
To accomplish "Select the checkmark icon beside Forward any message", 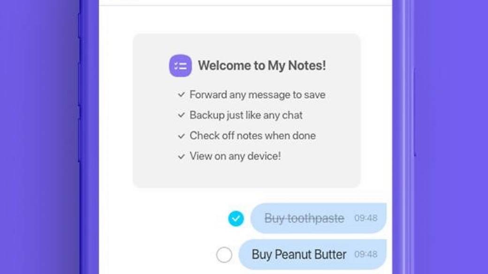I will pyautogui.click(x=181, y=95).
